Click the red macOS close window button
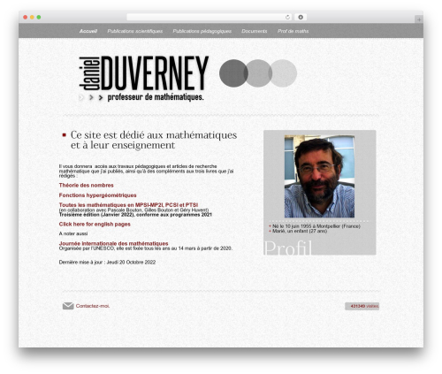 pyautogui.click(x=26, y=18)
